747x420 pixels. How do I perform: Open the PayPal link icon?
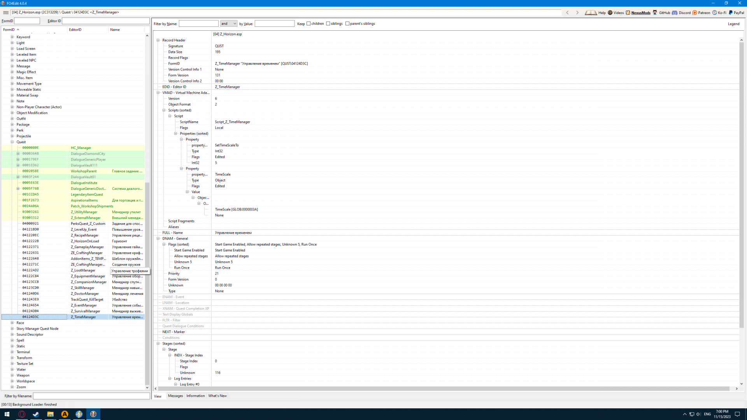(731, 12)
